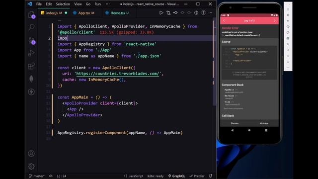Open the Run and Debug view
Screen dimensions: 318x179
31,53
